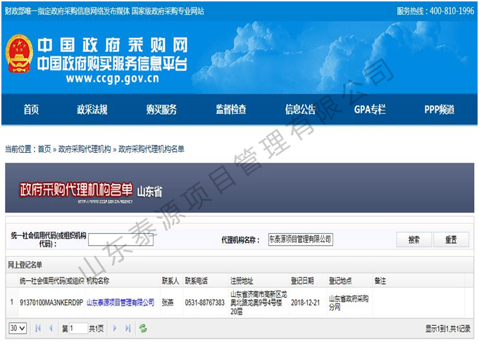This screenshot has width=479, height=345.
Task: Sort by 登记地点 column header
Action: tap(340, 281)
